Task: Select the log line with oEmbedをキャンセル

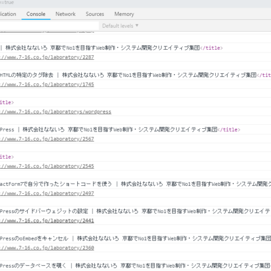Action: [x=135, y=238]
